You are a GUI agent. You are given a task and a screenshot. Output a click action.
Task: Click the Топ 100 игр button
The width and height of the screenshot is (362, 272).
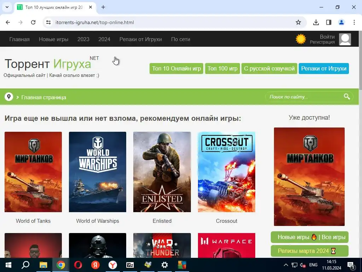[x=223, y=68]
